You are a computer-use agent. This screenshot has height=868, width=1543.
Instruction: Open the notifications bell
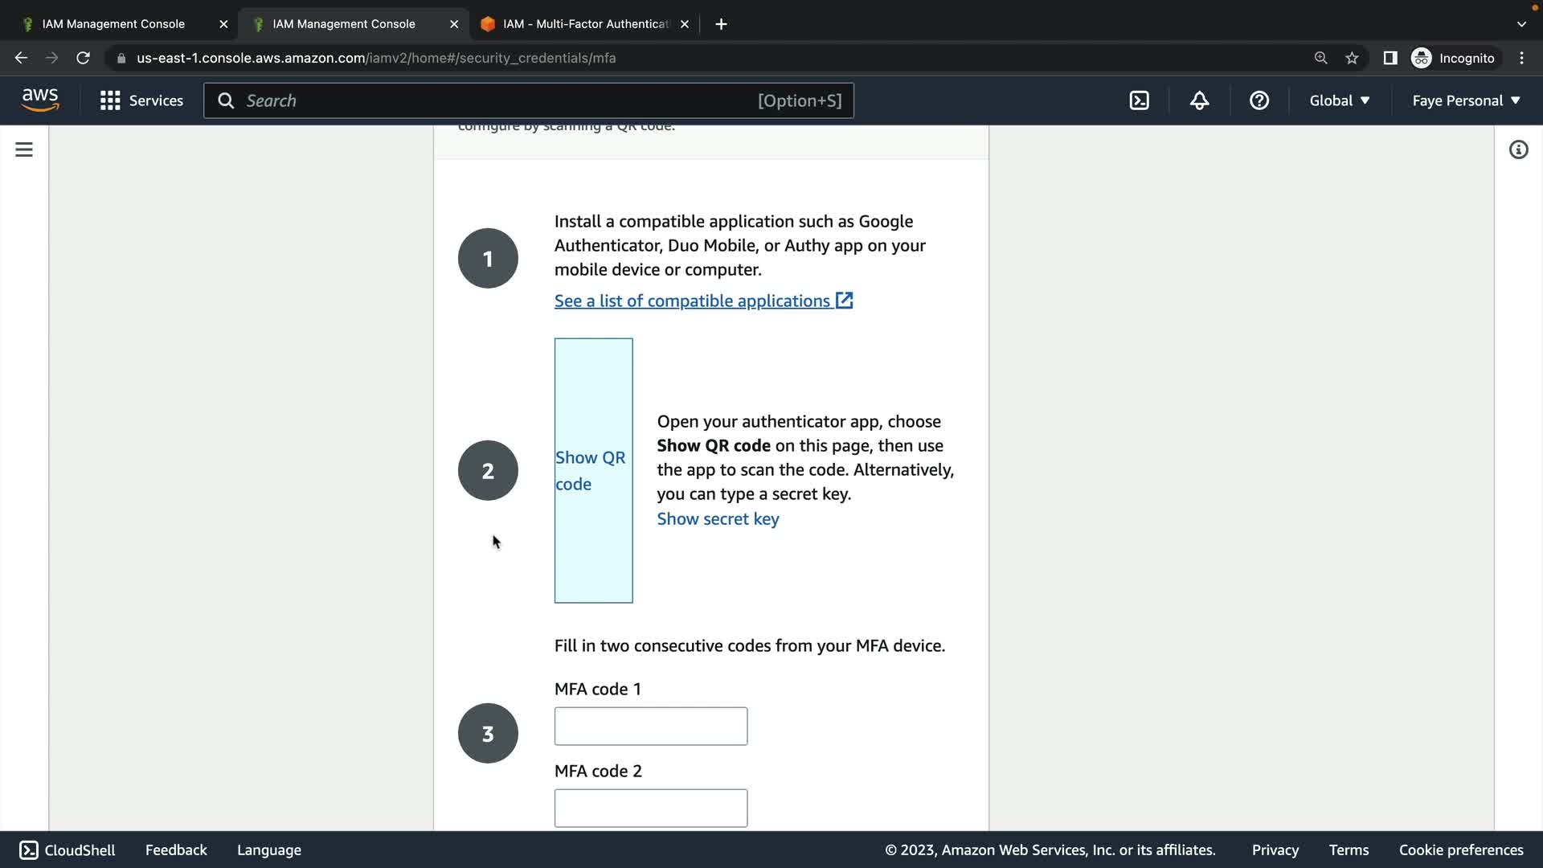(x=1199, y=100)
